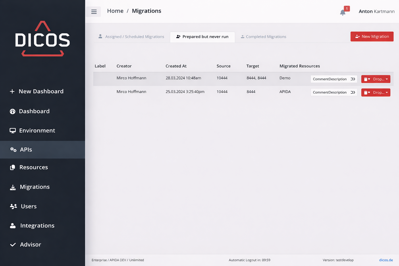The height and width of the screenshot is (266, 399).
Task: Click the Resources copy icon
Action: pyautogui.click(x=12, y=168)
